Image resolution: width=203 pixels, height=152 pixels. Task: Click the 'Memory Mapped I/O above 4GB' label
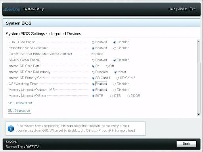click(x=32, y=90)
